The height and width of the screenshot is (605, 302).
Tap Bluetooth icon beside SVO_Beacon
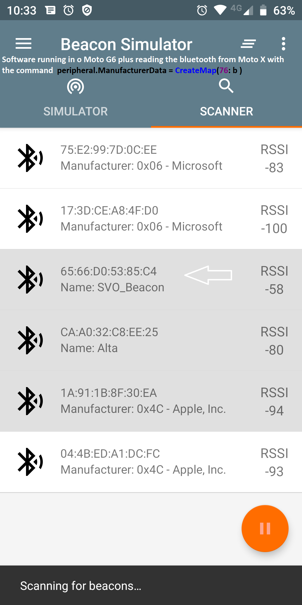coord(30,280)
